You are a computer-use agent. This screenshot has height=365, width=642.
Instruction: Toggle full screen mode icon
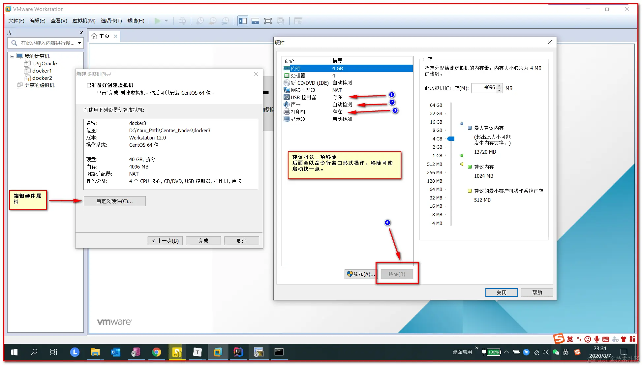(268, 21)
